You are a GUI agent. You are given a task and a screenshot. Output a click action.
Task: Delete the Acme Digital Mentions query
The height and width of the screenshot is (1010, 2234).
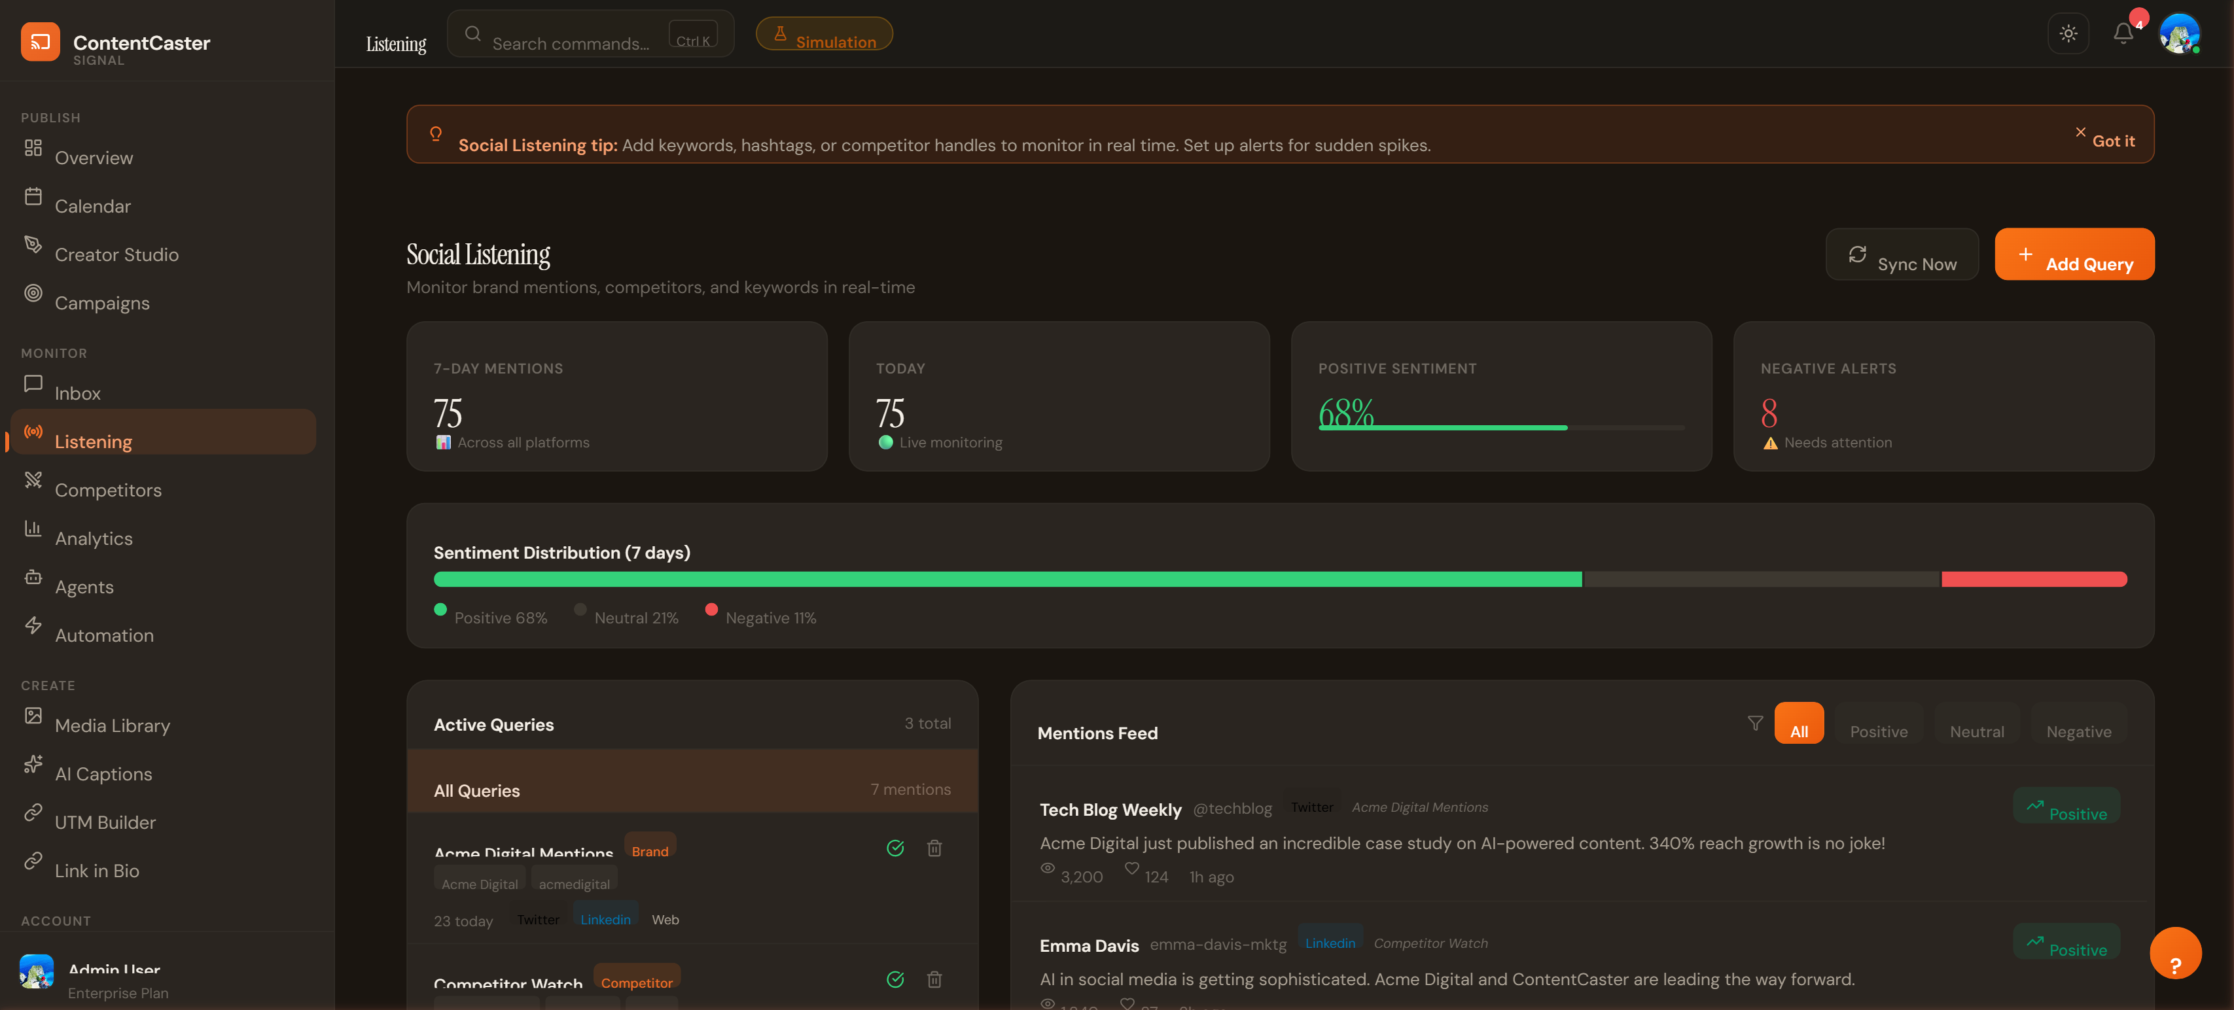coord(934,848)
